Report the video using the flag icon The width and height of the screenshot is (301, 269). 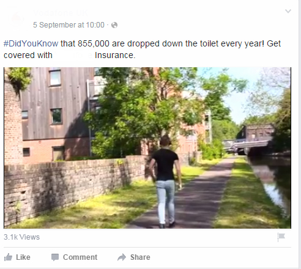point(281,237)
